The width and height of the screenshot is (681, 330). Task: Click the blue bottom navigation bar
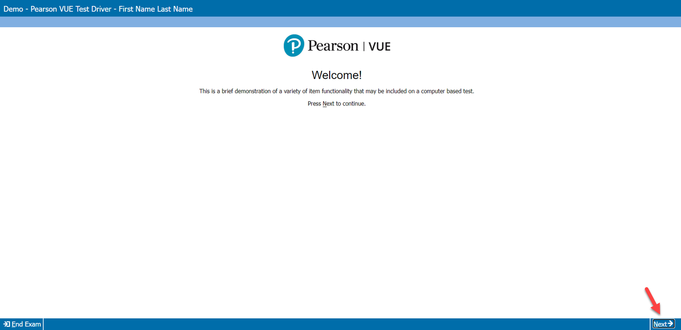(x=318, y=324)
